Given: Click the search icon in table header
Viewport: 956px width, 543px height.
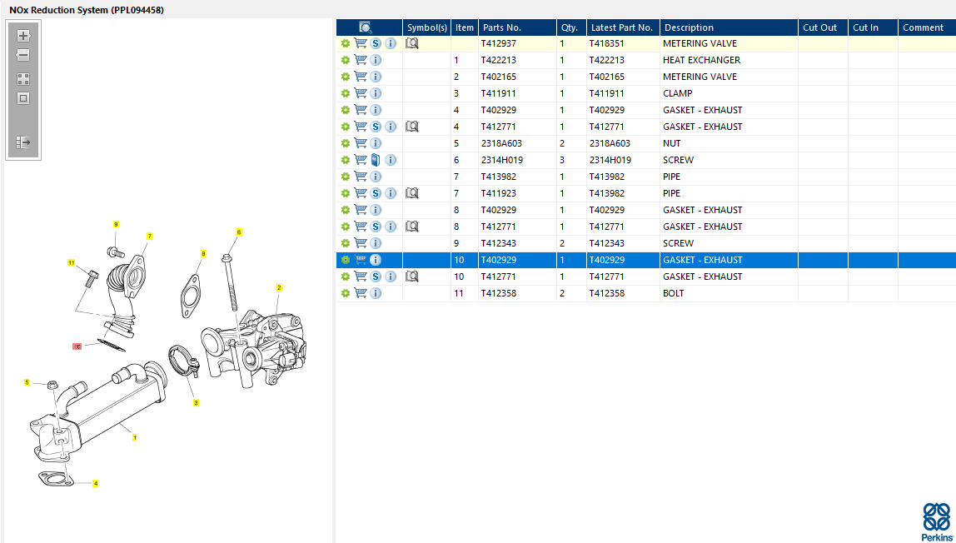Looking at the screenshot, I should 366,27.
